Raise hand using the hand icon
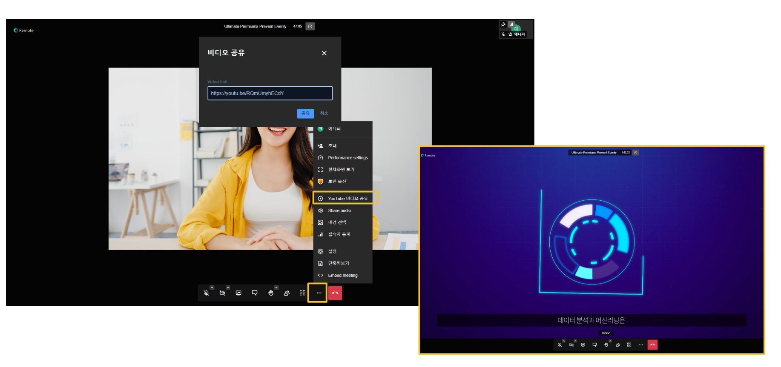The height and width of the screenshot is (367, 781). 270,293
